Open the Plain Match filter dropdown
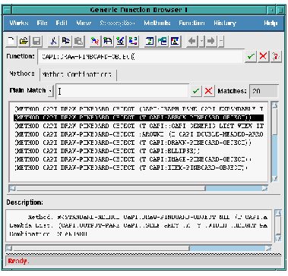This screenshot has width=288, height=276. 50,90
